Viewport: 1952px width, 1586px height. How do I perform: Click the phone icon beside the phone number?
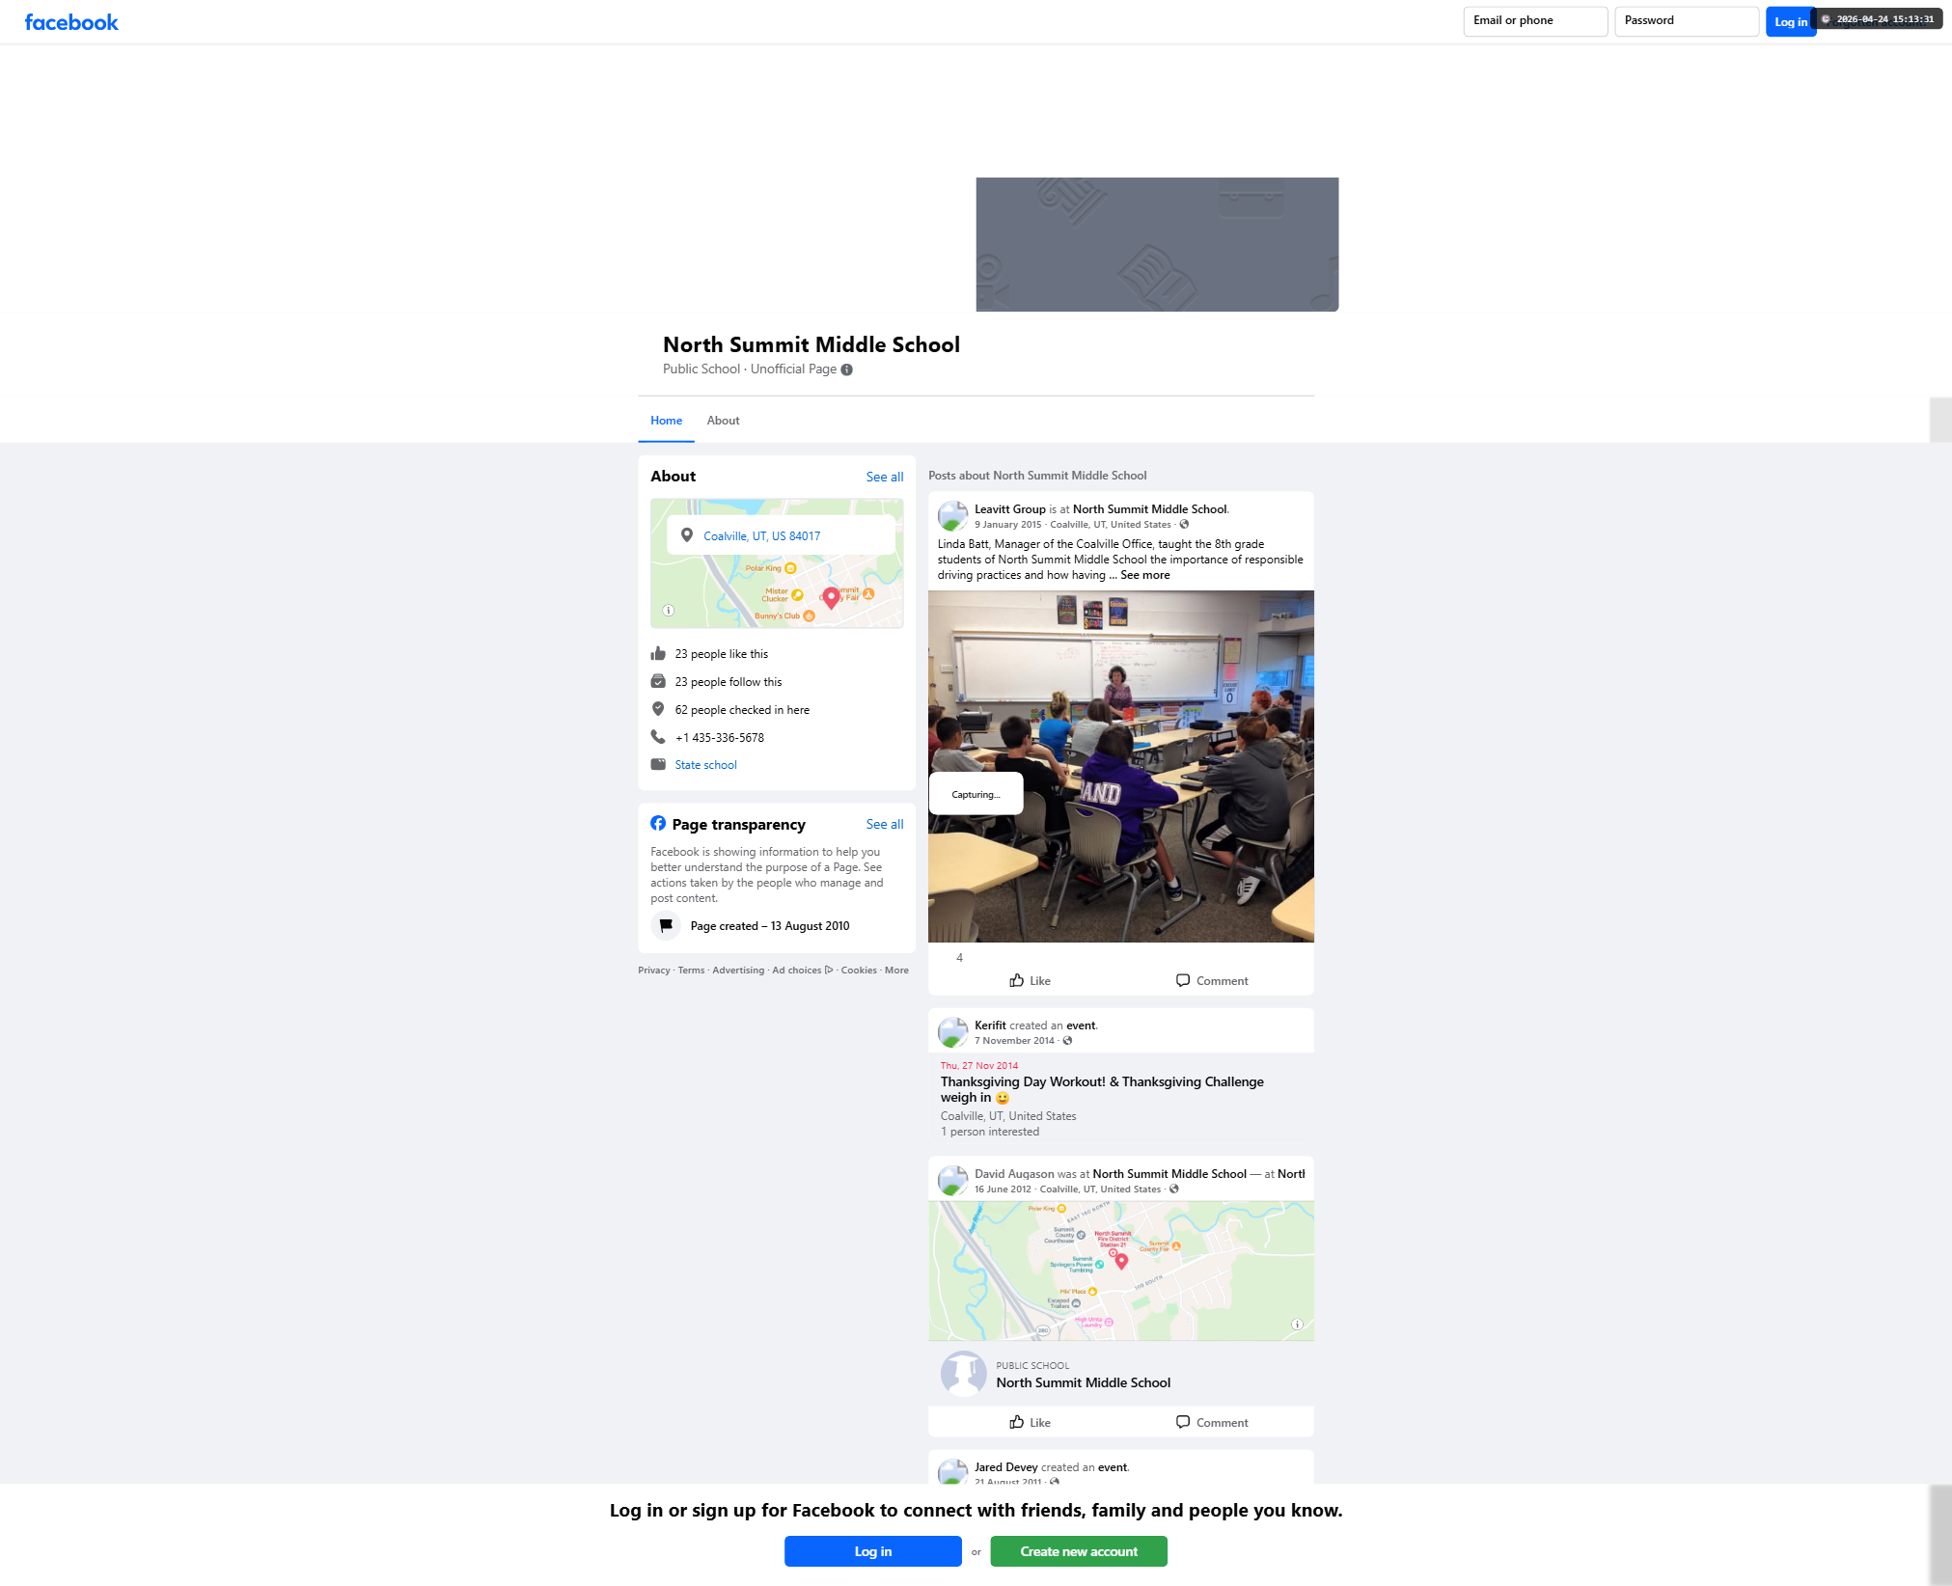click(x=658, y=737)
